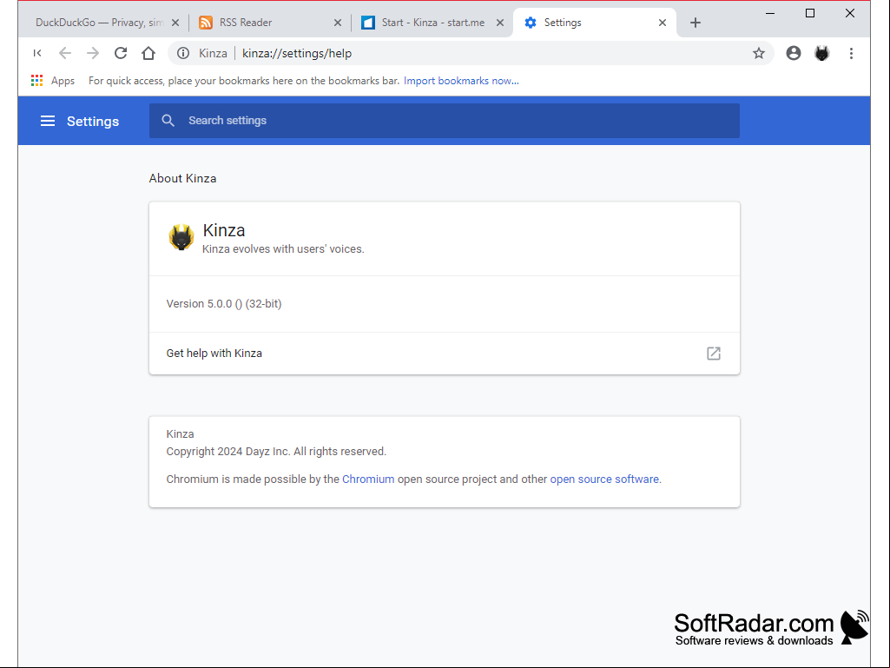The height and width of the screenshot is (668, 890).
Task: Open external help link icon
Action: tap(714, 354)
